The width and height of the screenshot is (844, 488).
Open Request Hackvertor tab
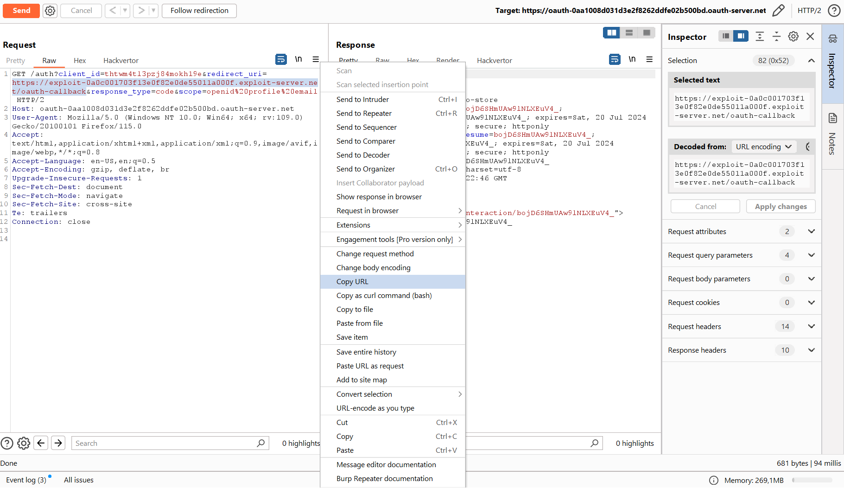[x=121, y=61]
